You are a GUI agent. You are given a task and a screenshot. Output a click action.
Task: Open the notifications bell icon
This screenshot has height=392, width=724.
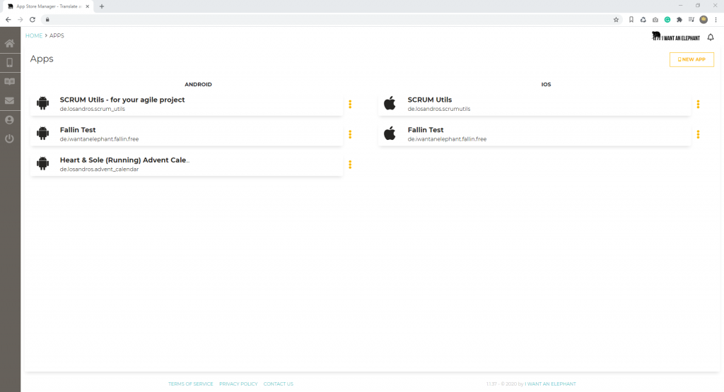(711, 37)
